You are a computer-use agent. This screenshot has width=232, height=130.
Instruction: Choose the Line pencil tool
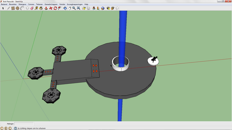click(8, 8)
